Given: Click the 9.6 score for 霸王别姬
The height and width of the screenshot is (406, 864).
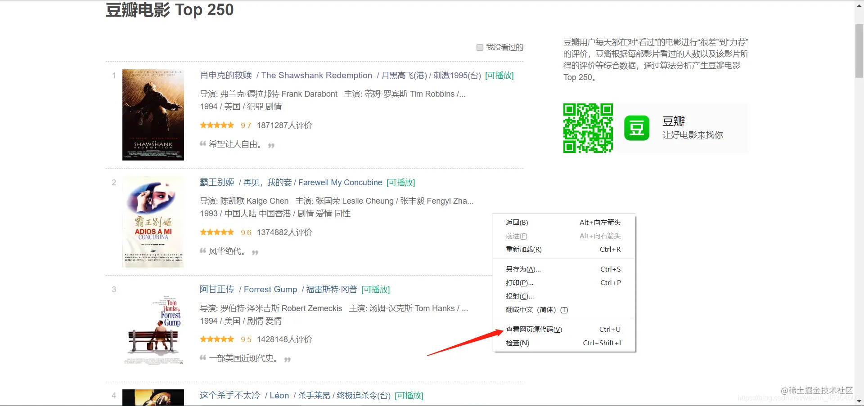Looking at the screenshot, I should click(246, 232).
